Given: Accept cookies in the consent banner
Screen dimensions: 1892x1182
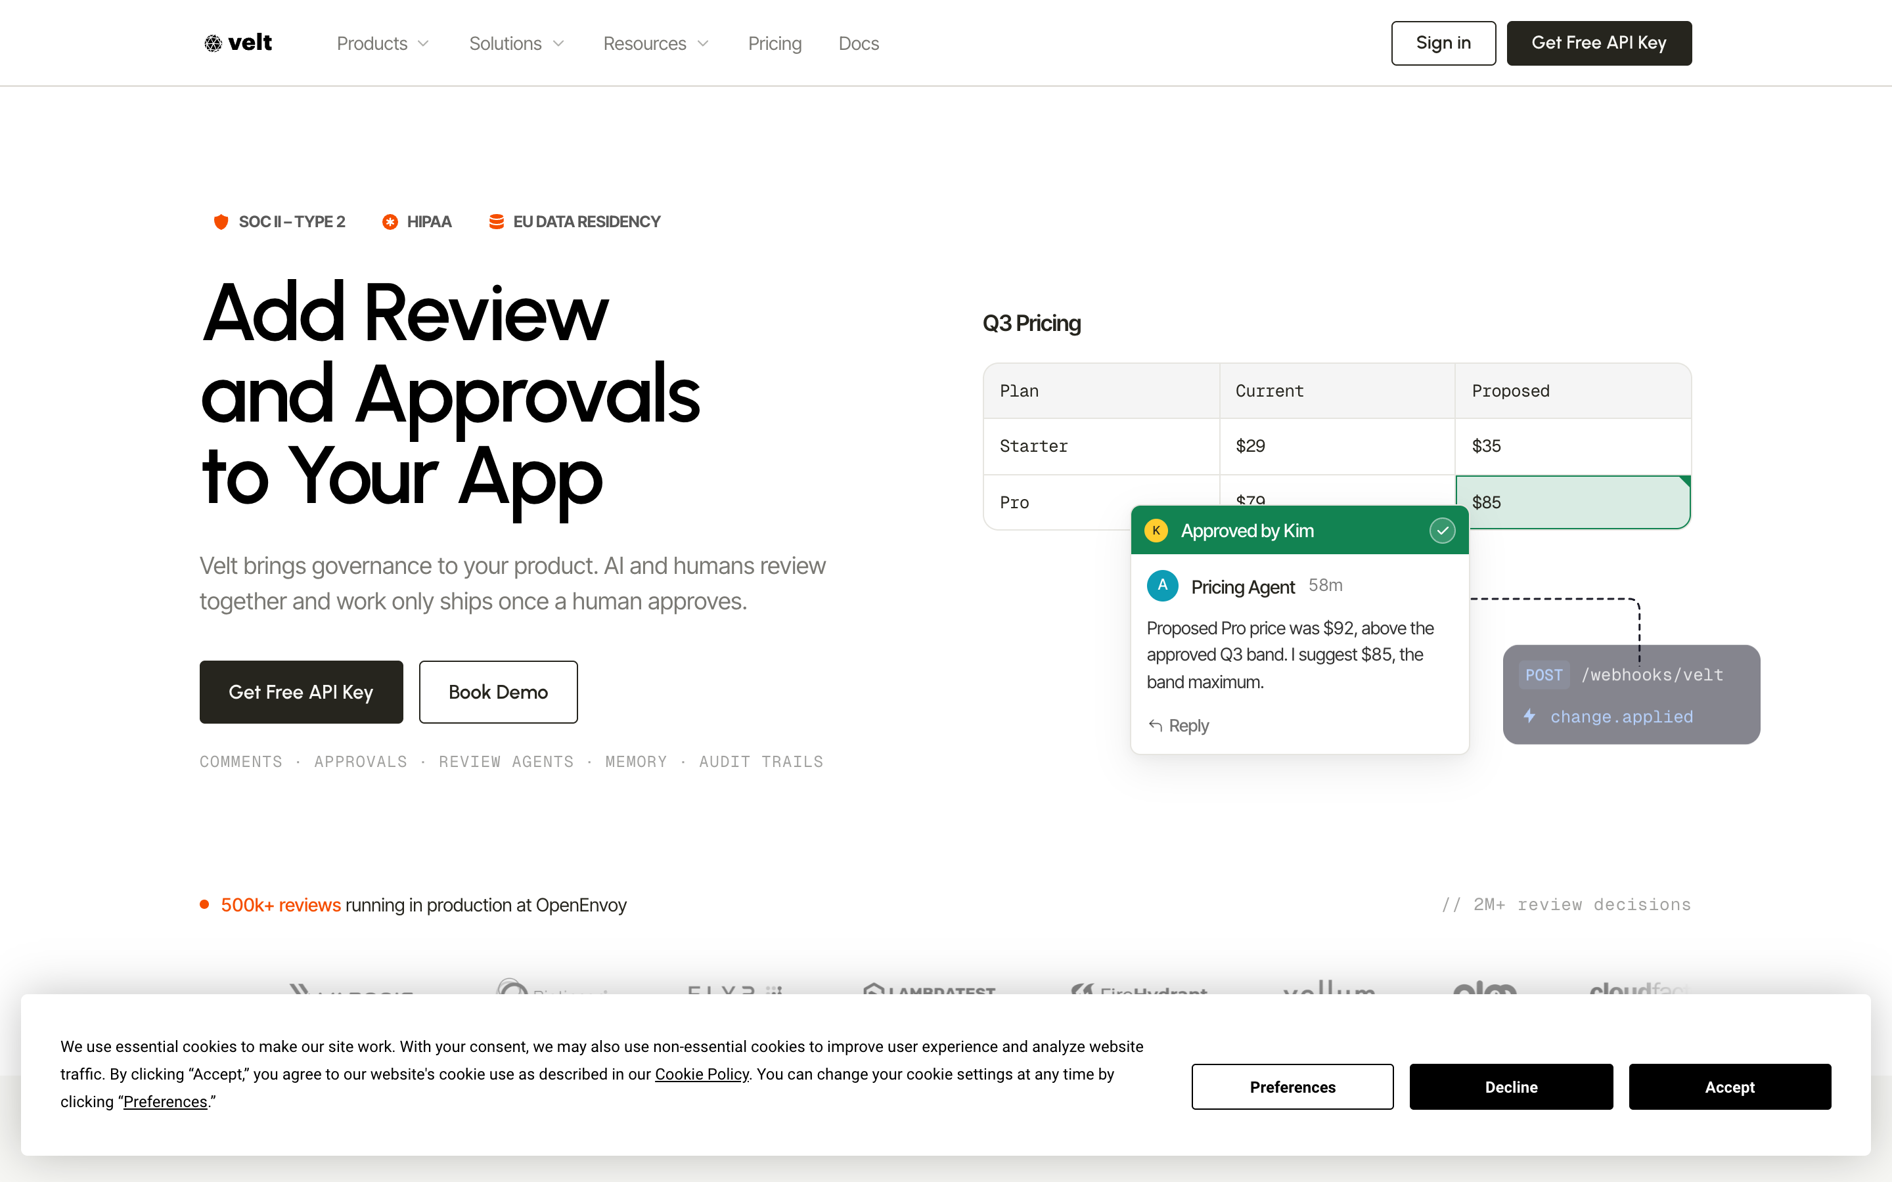Looking at the screenshot, I should point(1729,1087).
